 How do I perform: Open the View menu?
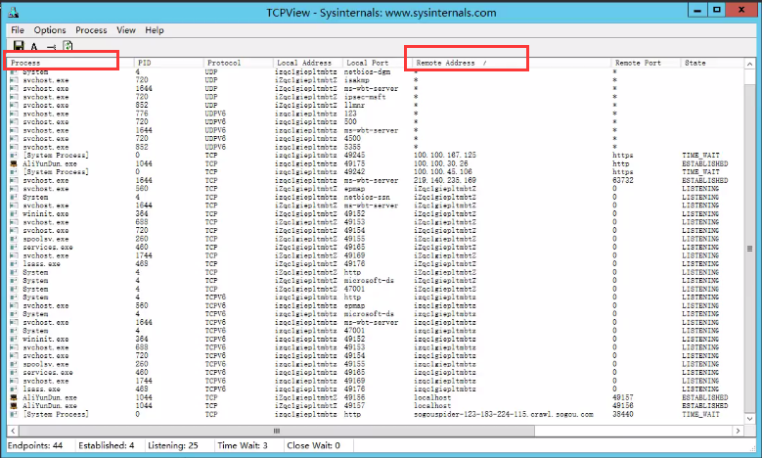[x=126, y=30]
